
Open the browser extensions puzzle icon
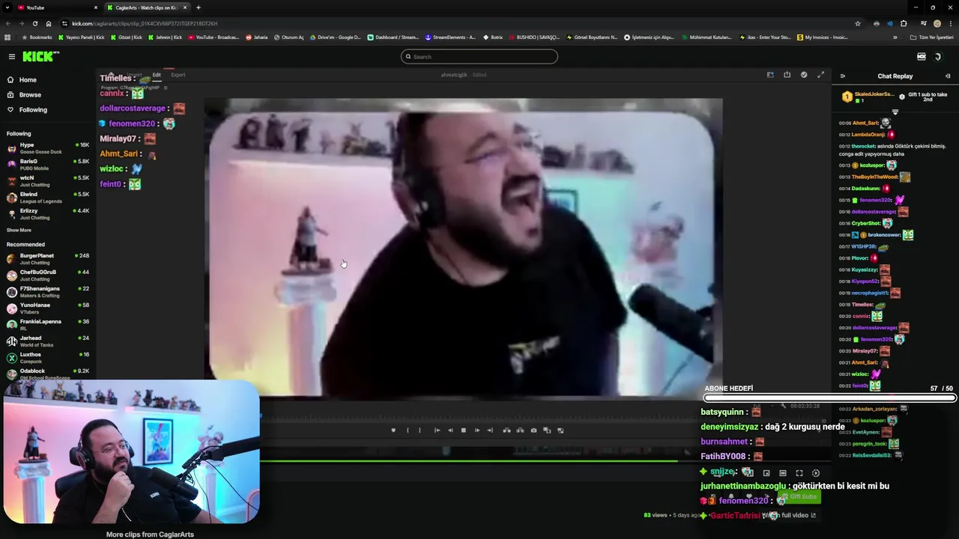pyautogui.click(x=904, y=23)
